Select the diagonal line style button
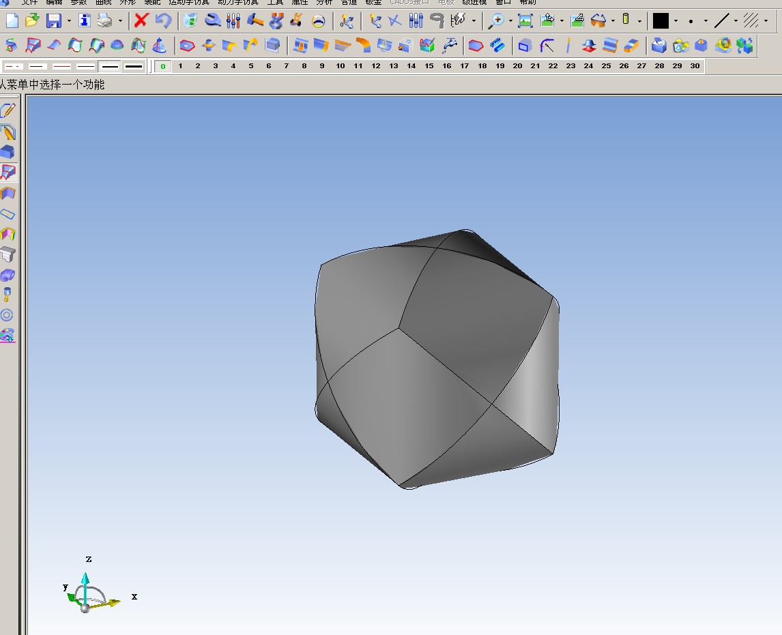 [x=721, y=21]
